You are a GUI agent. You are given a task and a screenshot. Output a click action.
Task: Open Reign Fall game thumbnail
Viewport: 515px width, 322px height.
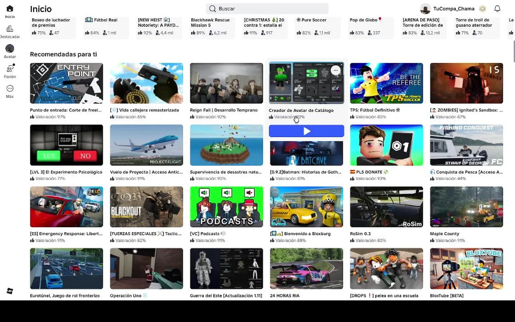pos(226,83)
